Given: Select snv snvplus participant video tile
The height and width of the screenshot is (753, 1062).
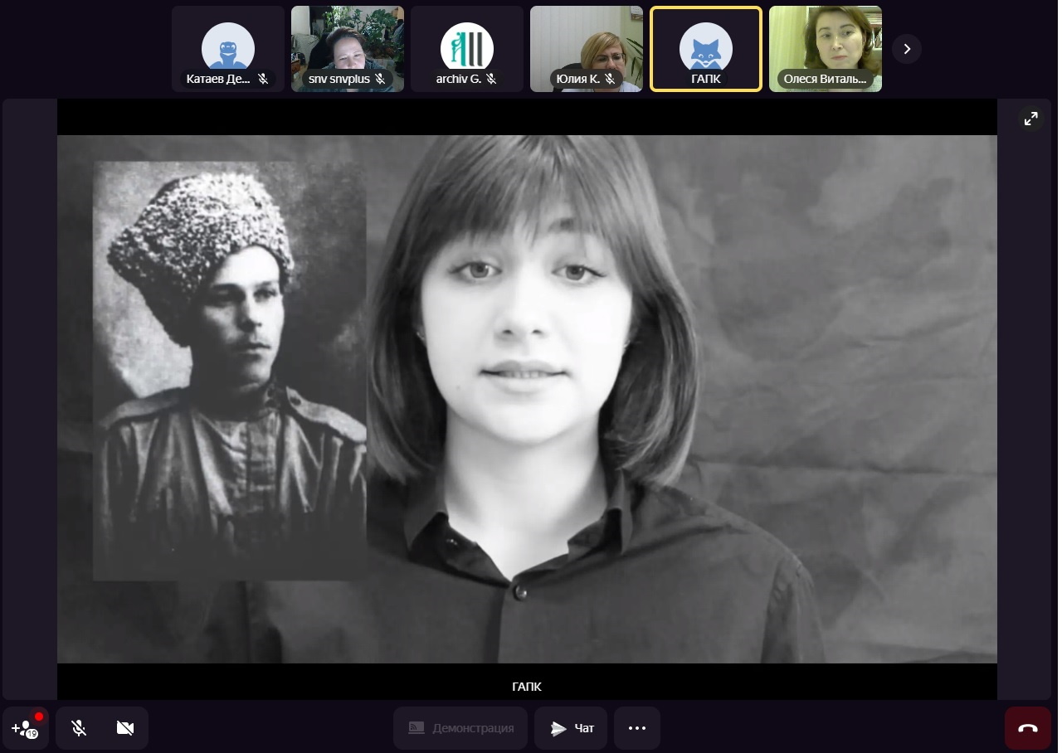Looking at the screenshot, I should point(347,41).
